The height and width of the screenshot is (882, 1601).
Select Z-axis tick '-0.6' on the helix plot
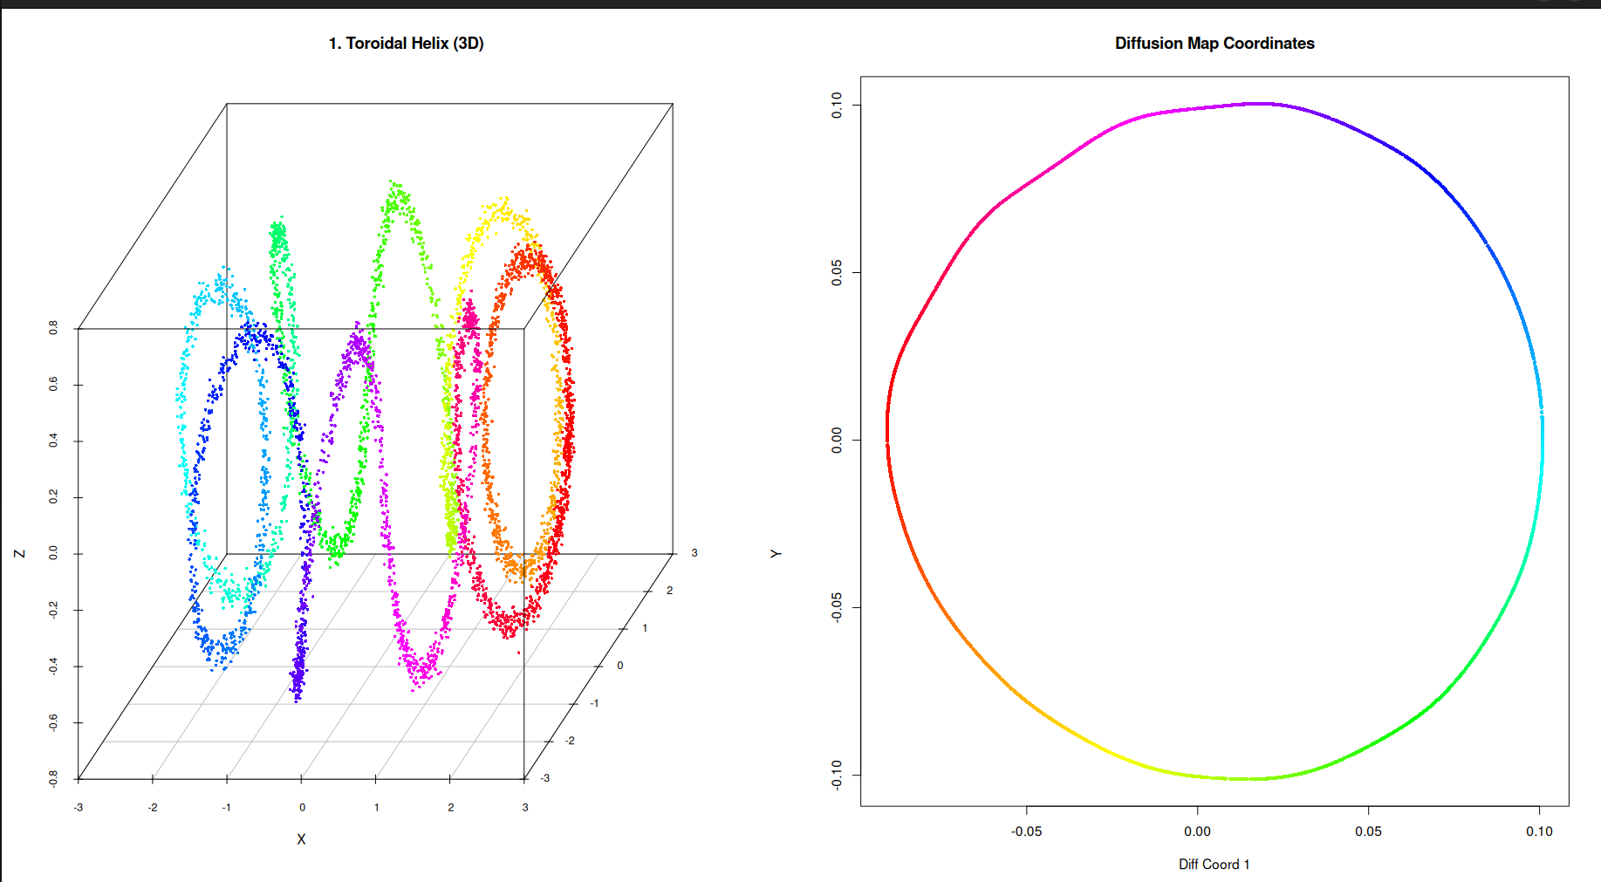54,722
